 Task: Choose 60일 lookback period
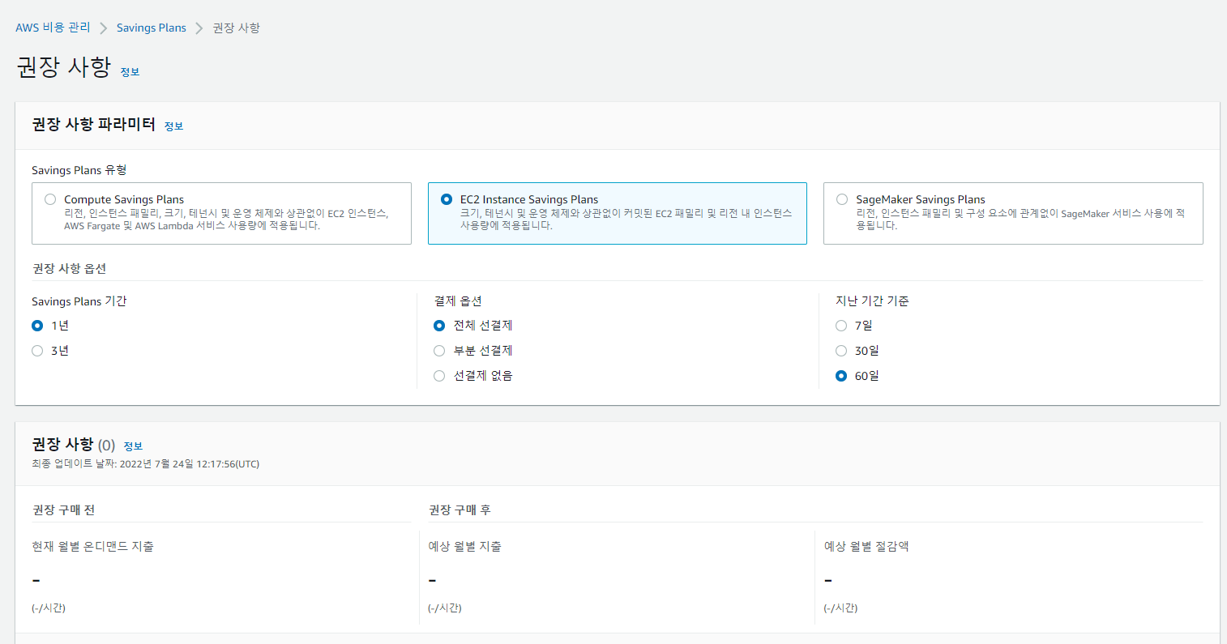[x=841, y=376]
